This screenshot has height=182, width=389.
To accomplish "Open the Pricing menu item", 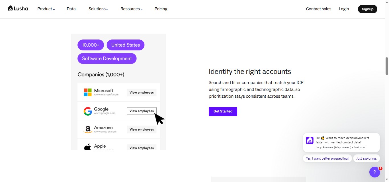I will coord(161,9).
